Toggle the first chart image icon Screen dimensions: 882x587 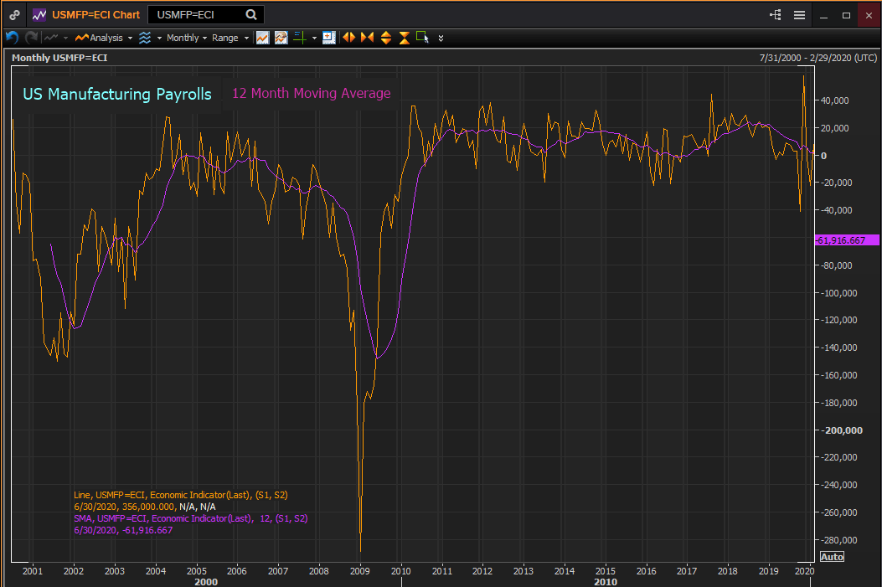pyautogui.click(x=262, y=38)
